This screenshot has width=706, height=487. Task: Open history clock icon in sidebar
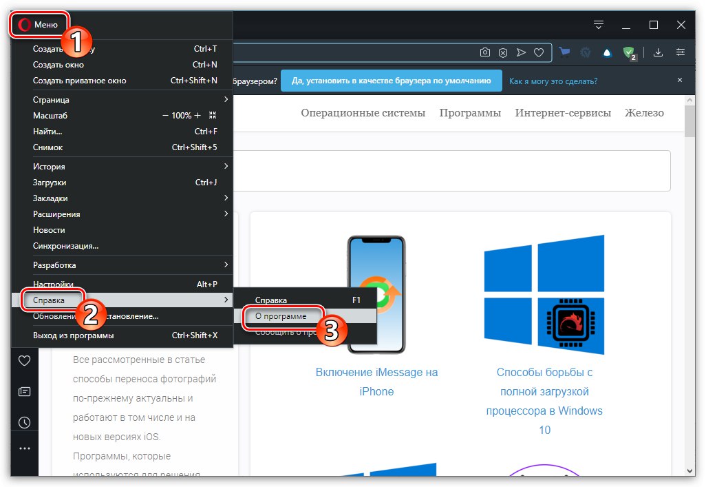pos(24,422)
